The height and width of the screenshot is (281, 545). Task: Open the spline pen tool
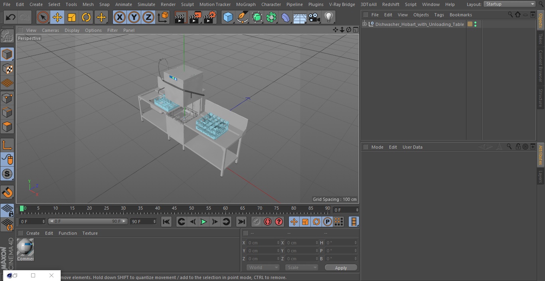click(x=242, y=18)
